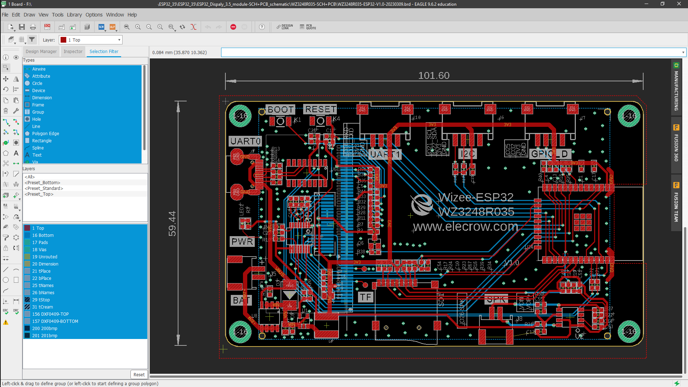
Task: Click the PCB Quote button
Action: [x=308, y=27]
